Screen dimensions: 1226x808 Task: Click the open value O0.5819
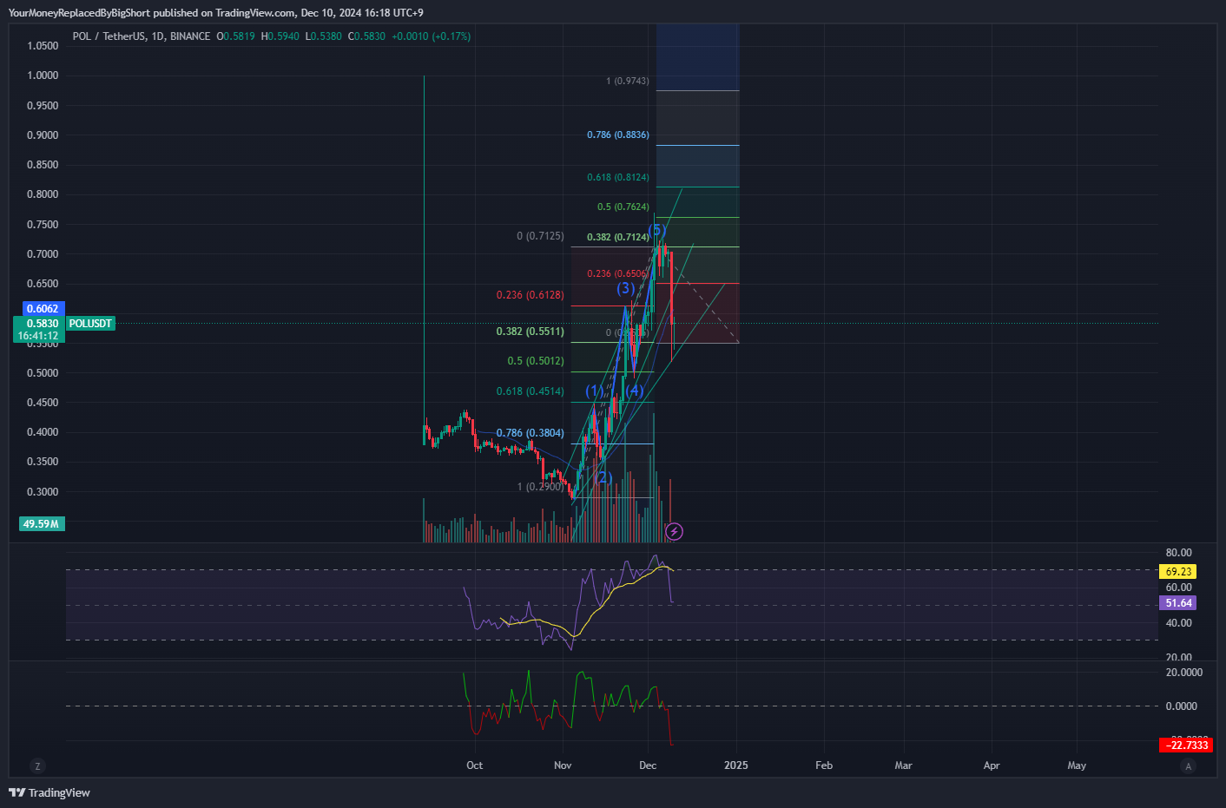(236, 36)
